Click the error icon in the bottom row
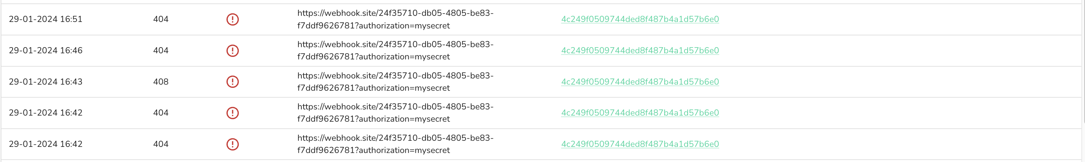This screenshot has height=162, width=1085. [x=232, y=144]
